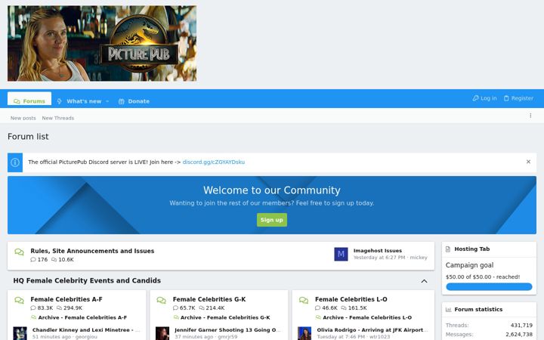This screenshot has width=544, height=340.
Task: Open Olivia Rodrigo Arriving at JFK thread
Action: click(372, 330)
